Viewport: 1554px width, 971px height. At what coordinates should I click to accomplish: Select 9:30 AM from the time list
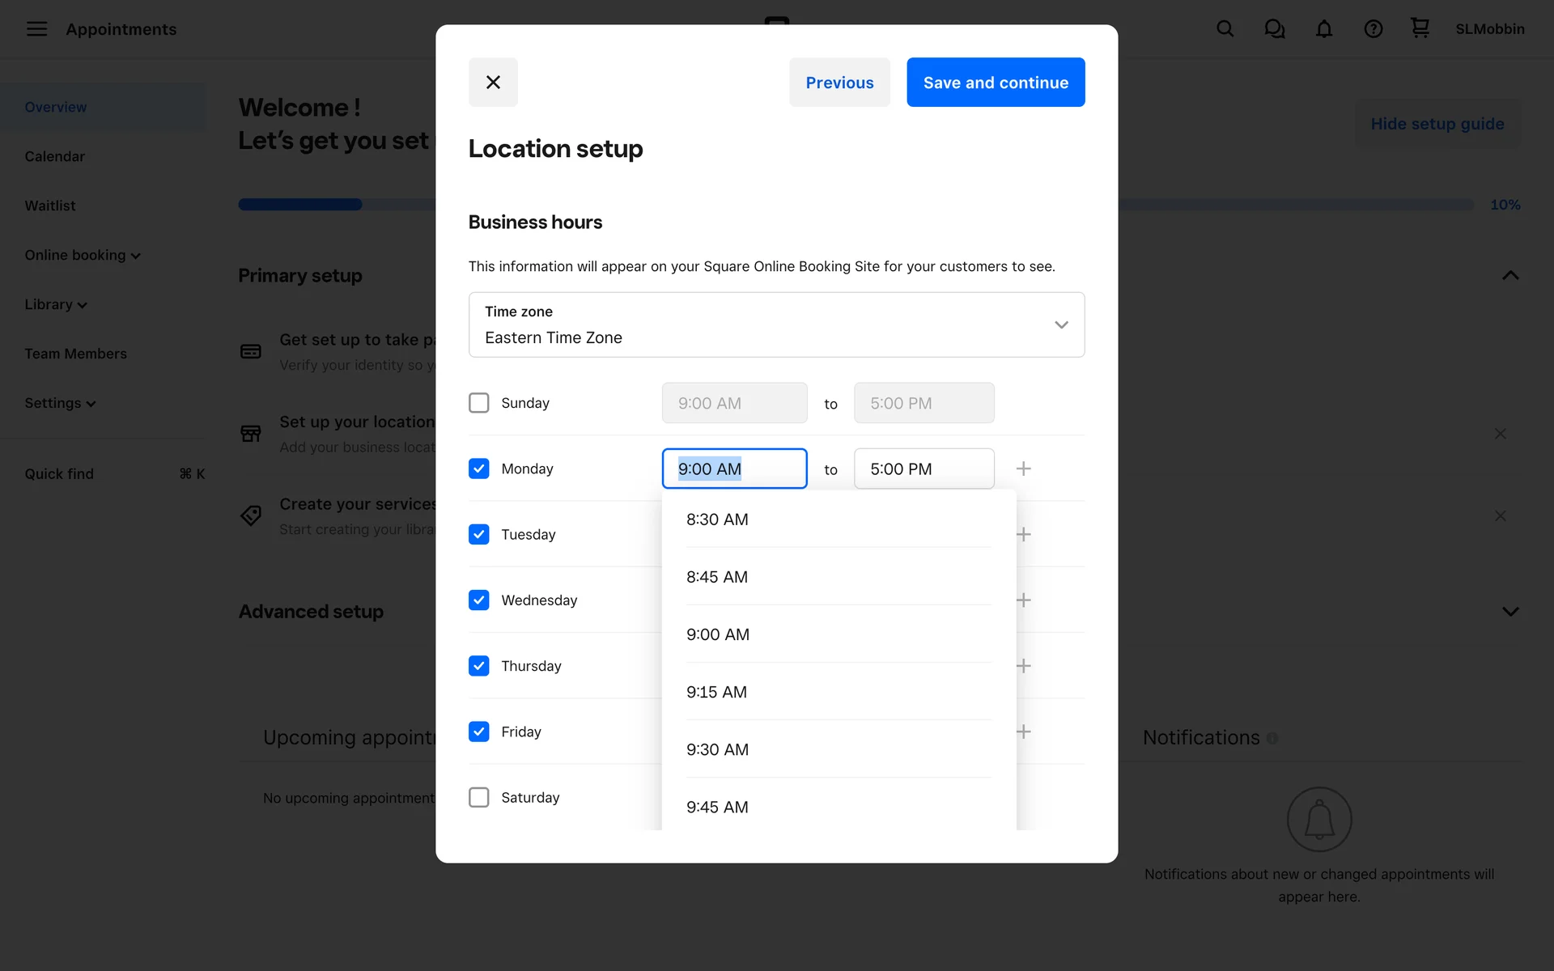717,749
